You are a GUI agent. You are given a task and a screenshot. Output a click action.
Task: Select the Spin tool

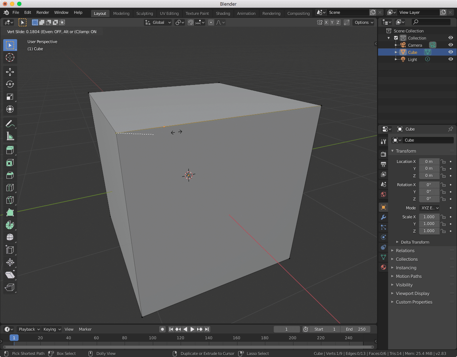click(10, 225)
